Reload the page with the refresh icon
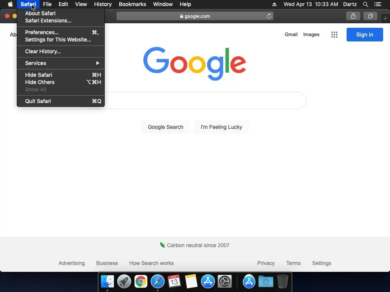The image size is (390, 292). coord(269,16)
